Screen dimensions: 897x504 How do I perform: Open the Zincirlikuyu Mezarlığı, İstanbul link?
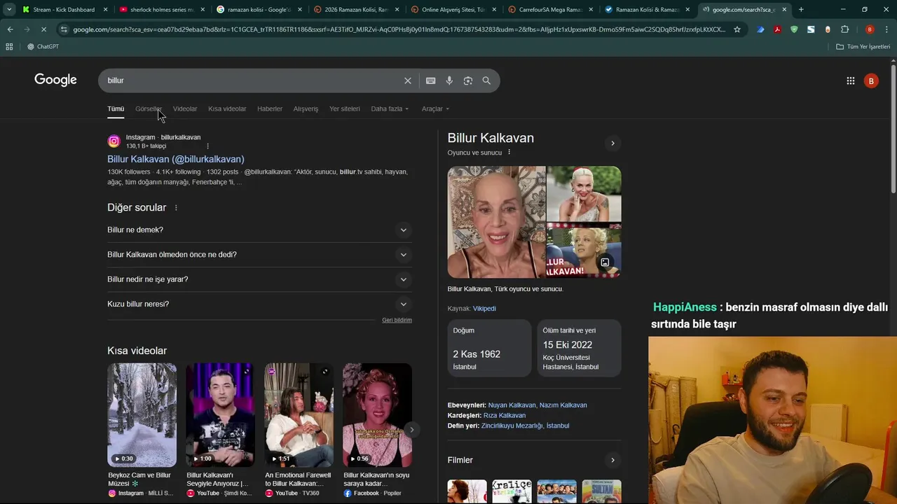click(x=526, y=426)
